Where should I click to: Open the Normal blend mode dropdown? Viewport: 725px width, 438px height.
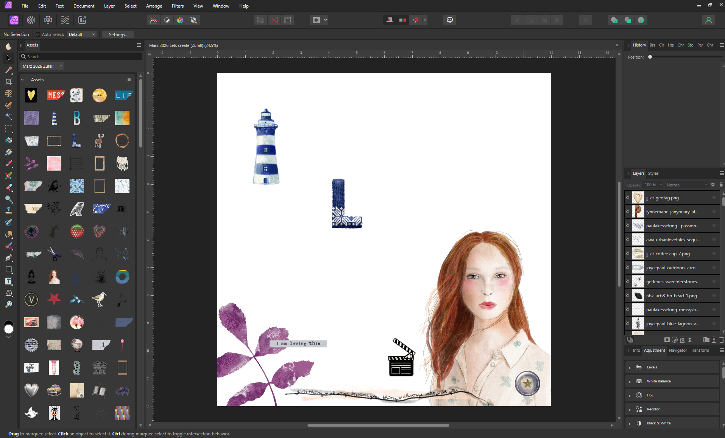point(686,185)
